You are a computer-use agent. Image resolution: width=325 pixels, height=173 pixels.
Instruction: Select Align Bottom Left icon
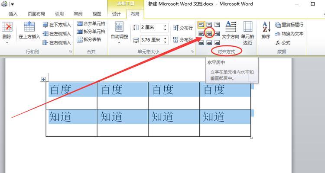tap(201, 43)
